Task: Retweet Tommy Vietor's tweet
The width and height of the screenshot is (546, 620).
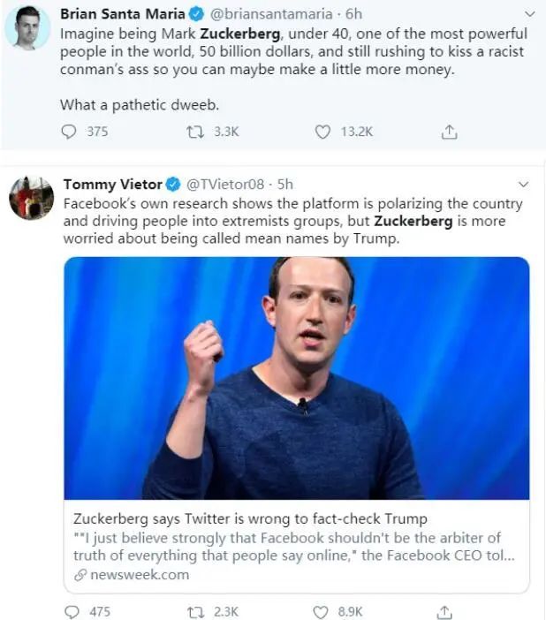Action: coord(195,612)
